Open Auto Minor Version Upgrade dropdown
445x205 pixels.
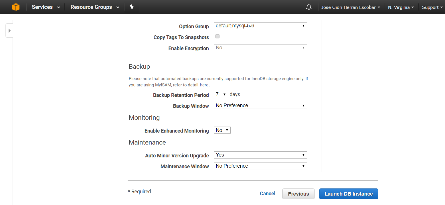(260, 155)
